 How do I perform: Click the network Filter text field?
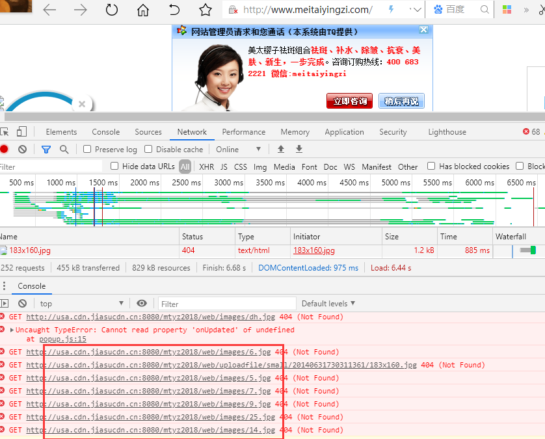point(51,167)
